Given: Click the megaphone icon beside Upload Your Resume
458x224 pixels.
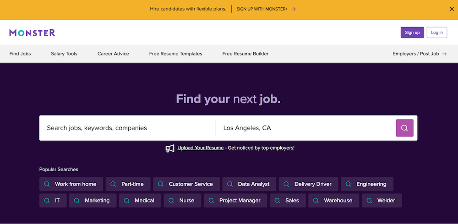Looking at the screenshot, I should tap(170, 148).
